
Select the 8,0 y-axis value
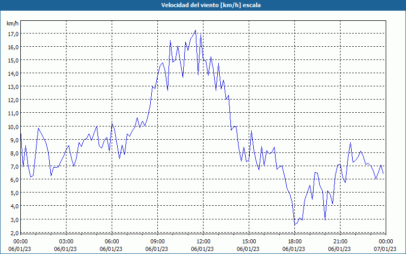pyautogui.click(x=14, y=153)
